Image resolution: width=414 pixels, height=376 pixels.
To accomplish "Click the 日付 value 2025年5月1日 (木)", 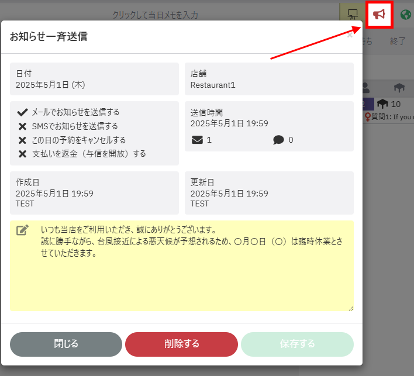I will [50, 85].
